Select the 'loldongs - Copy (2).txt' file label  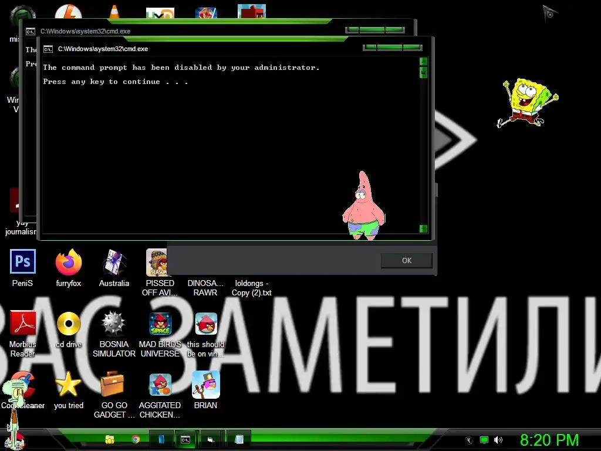click(x=251, y=288)
